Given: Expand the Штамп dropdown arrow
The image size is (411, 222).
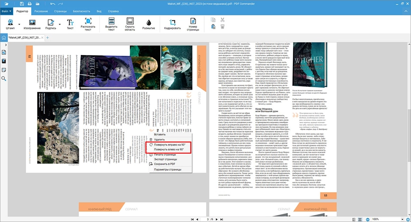Looking at the screenshot, I should click(x=19, y=25).
